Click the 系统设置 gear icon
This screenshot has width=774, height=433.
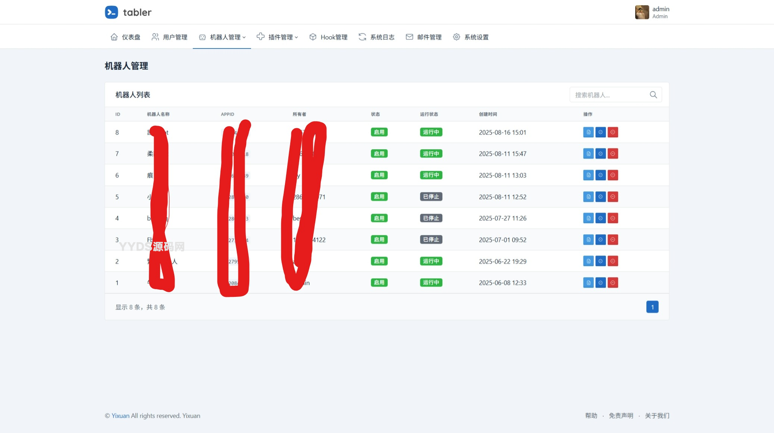456,37
